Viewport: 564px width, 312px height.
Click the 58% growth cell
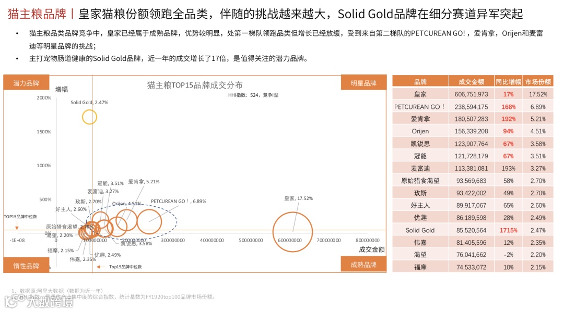[x=508, y=181]
